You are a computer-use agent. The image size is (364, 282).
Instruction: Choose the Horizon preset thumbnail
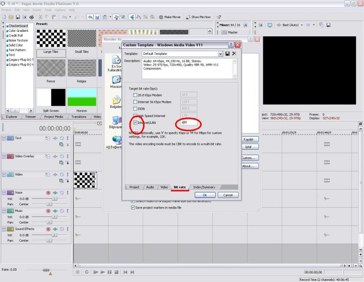[x=82, y=98]
